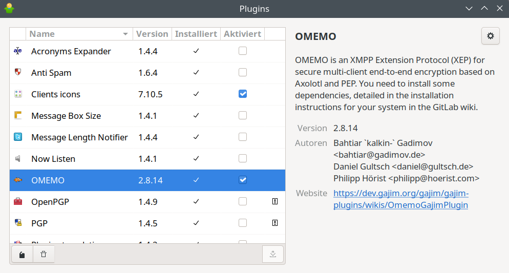Viewport: 509px width, 273px height.
Task: Click the install plugin from zip icon
Action: coord(22,254)
